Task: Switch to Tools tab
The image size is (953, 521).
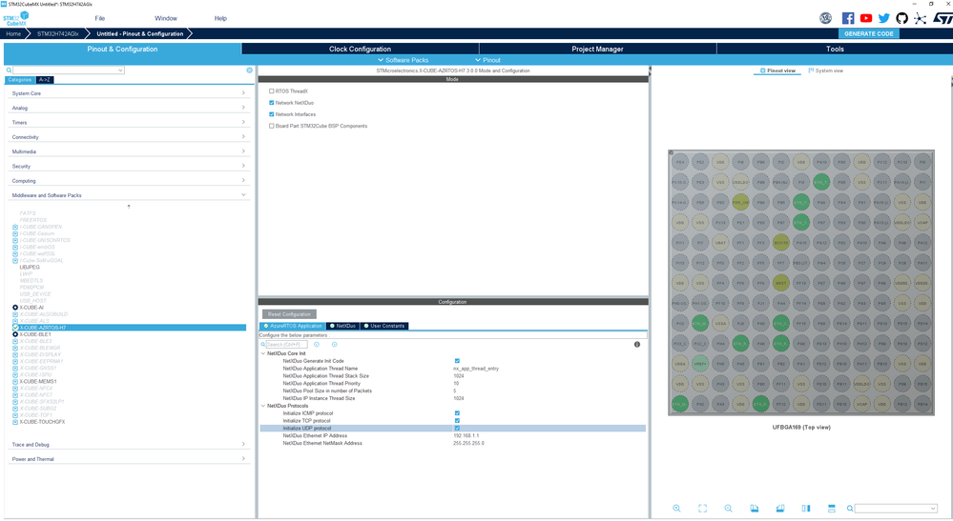Action: click(x=835, y=49)
